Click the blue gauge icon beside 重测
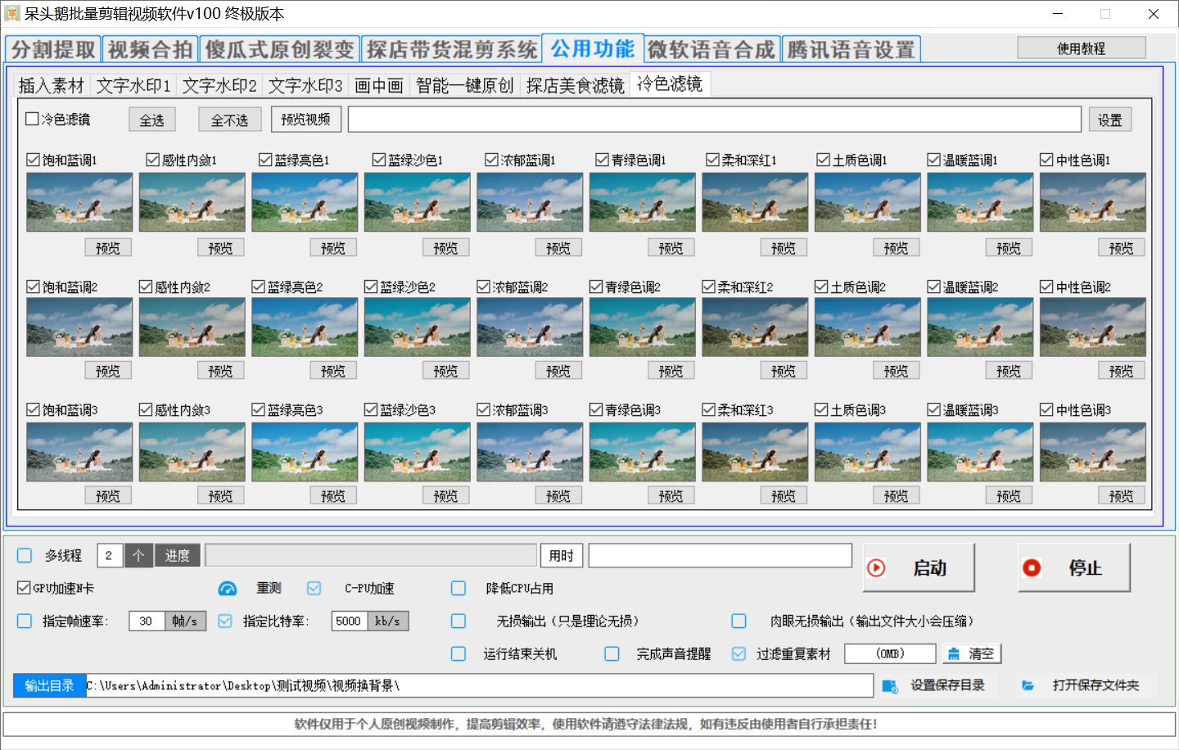 [x=228, y=588]
